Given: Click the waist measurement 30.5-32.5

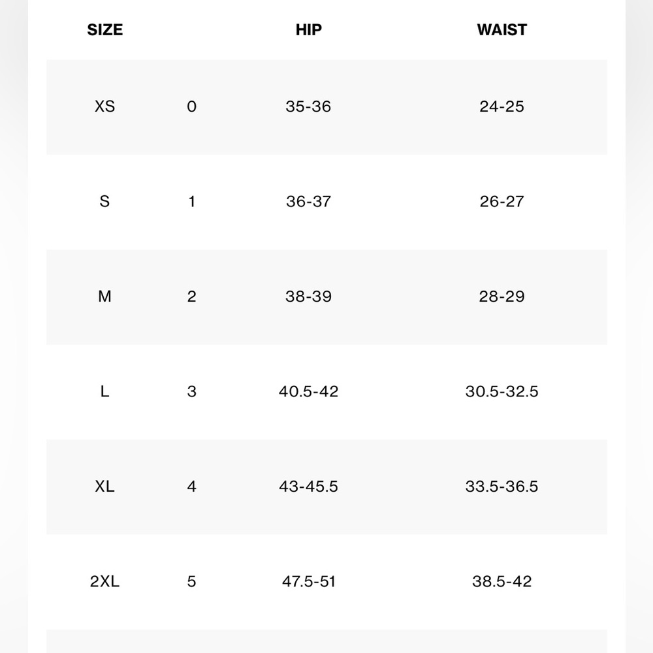Looking at the screenshot, I should 502,392.
